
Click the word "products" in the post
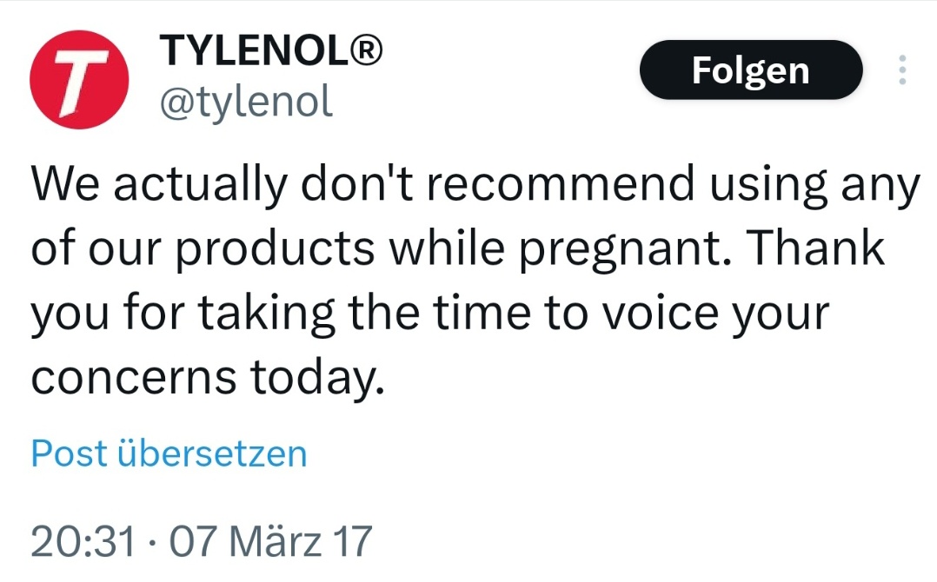pyautogui.click(x=275, y=249)
